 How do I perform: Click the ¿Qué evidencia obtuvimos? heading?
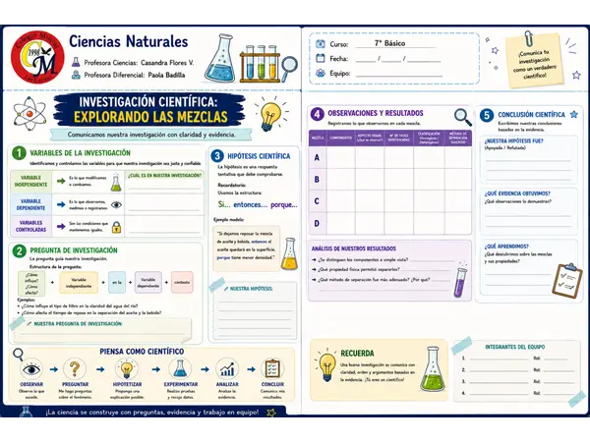(x=517, y=193)
